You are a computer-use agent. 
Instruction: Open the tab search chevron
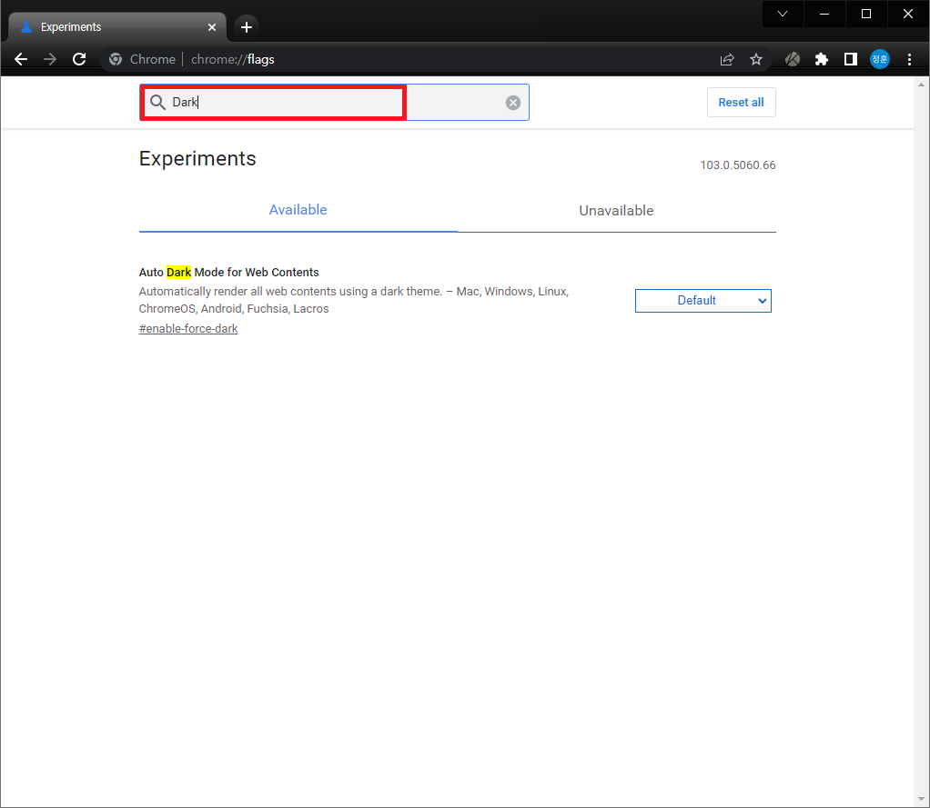pyautogui.click(x=783, y=14)
